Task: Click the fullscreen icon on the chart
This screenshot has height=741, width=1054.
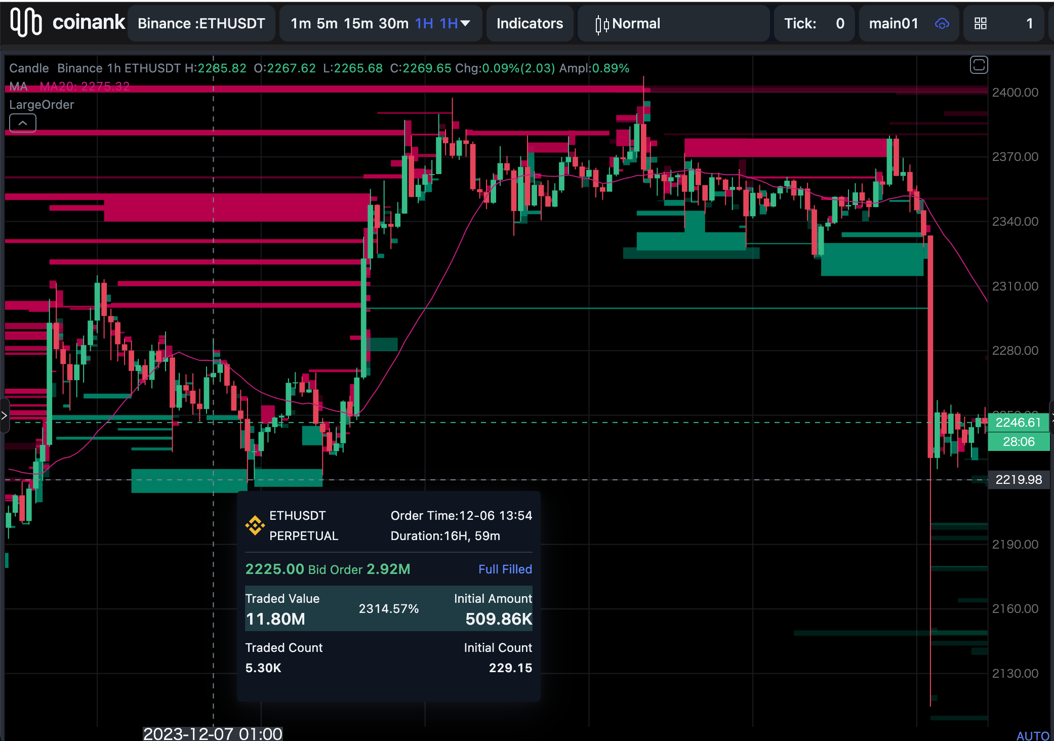Action: coord(979,65)
